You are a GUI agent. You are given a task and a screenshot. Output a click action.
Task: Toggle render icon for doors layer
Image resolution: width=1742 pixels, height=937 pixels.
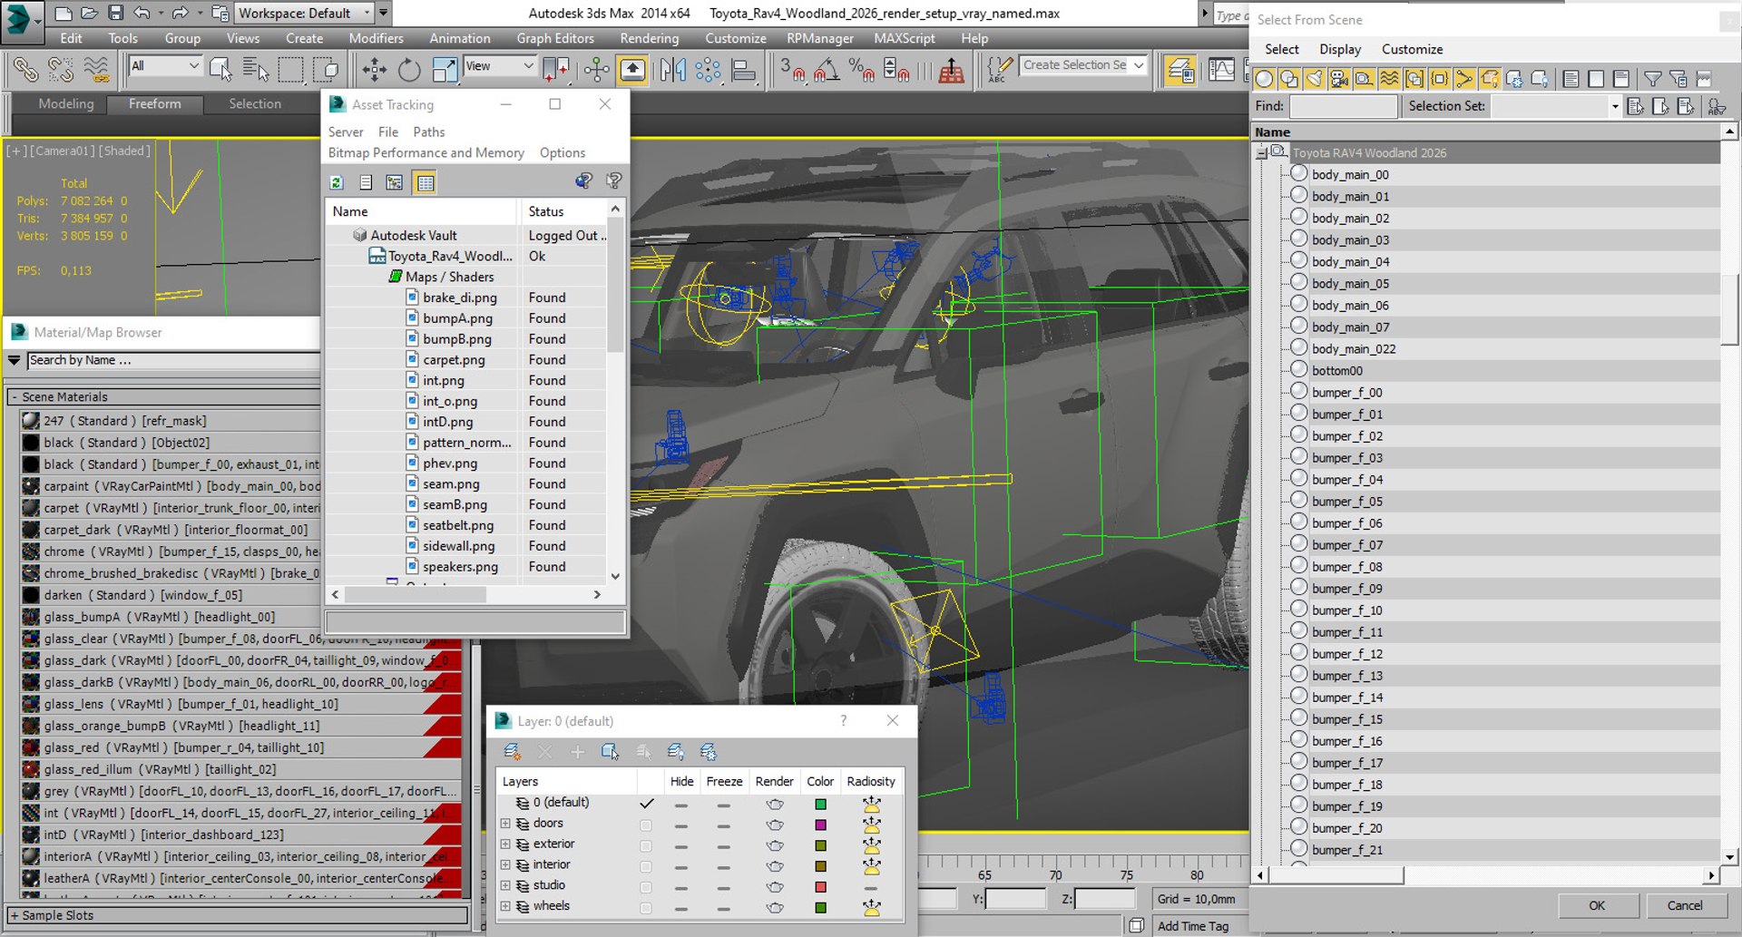tap(774, 825)
